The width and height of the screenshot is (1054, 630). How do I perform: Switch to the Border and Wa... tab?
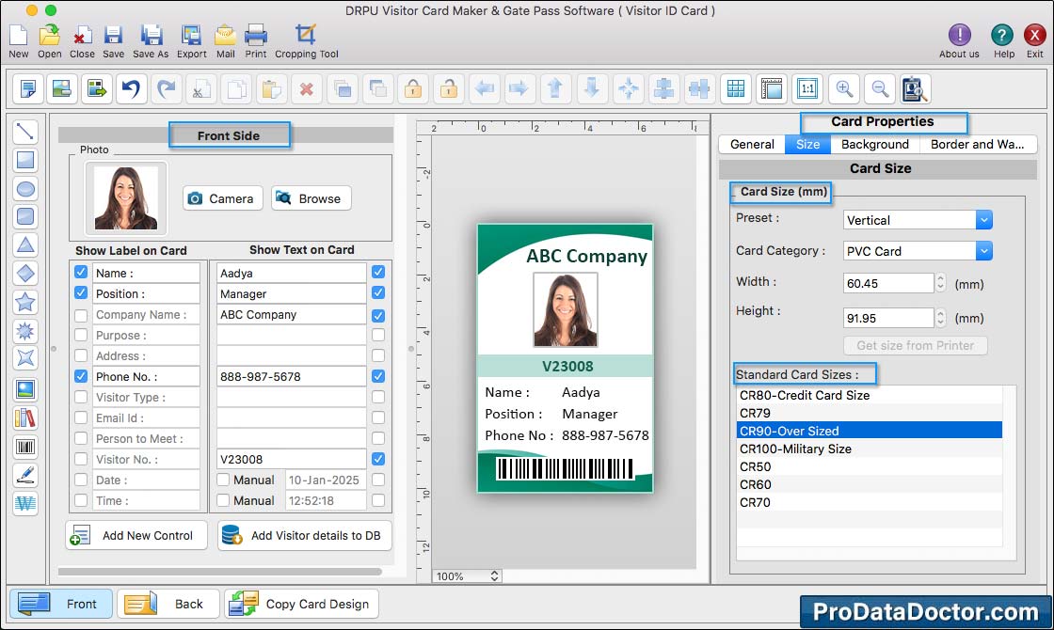click(x=978, y=145)
